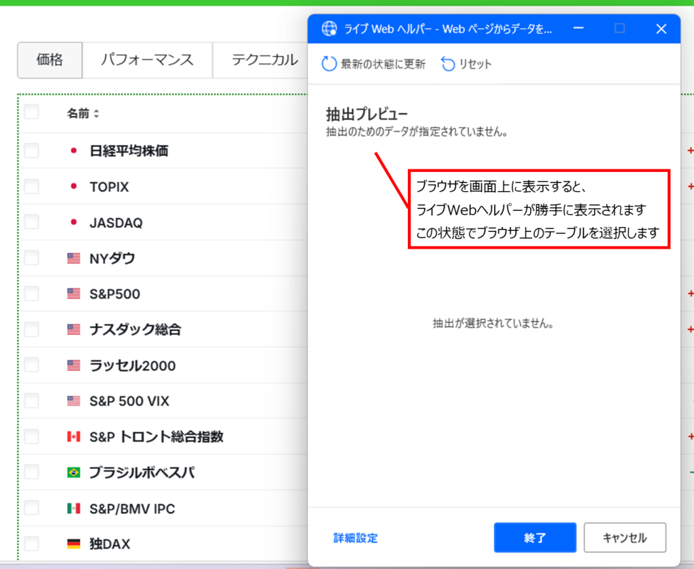Click the US flag beside ナスダック総合
This screenshot has height=569, width=694.
[73, 329]
